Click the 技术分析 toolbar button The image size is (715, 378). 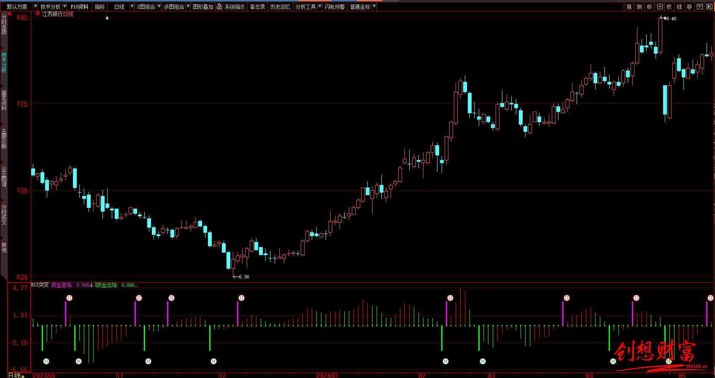(x=50, y=7)
